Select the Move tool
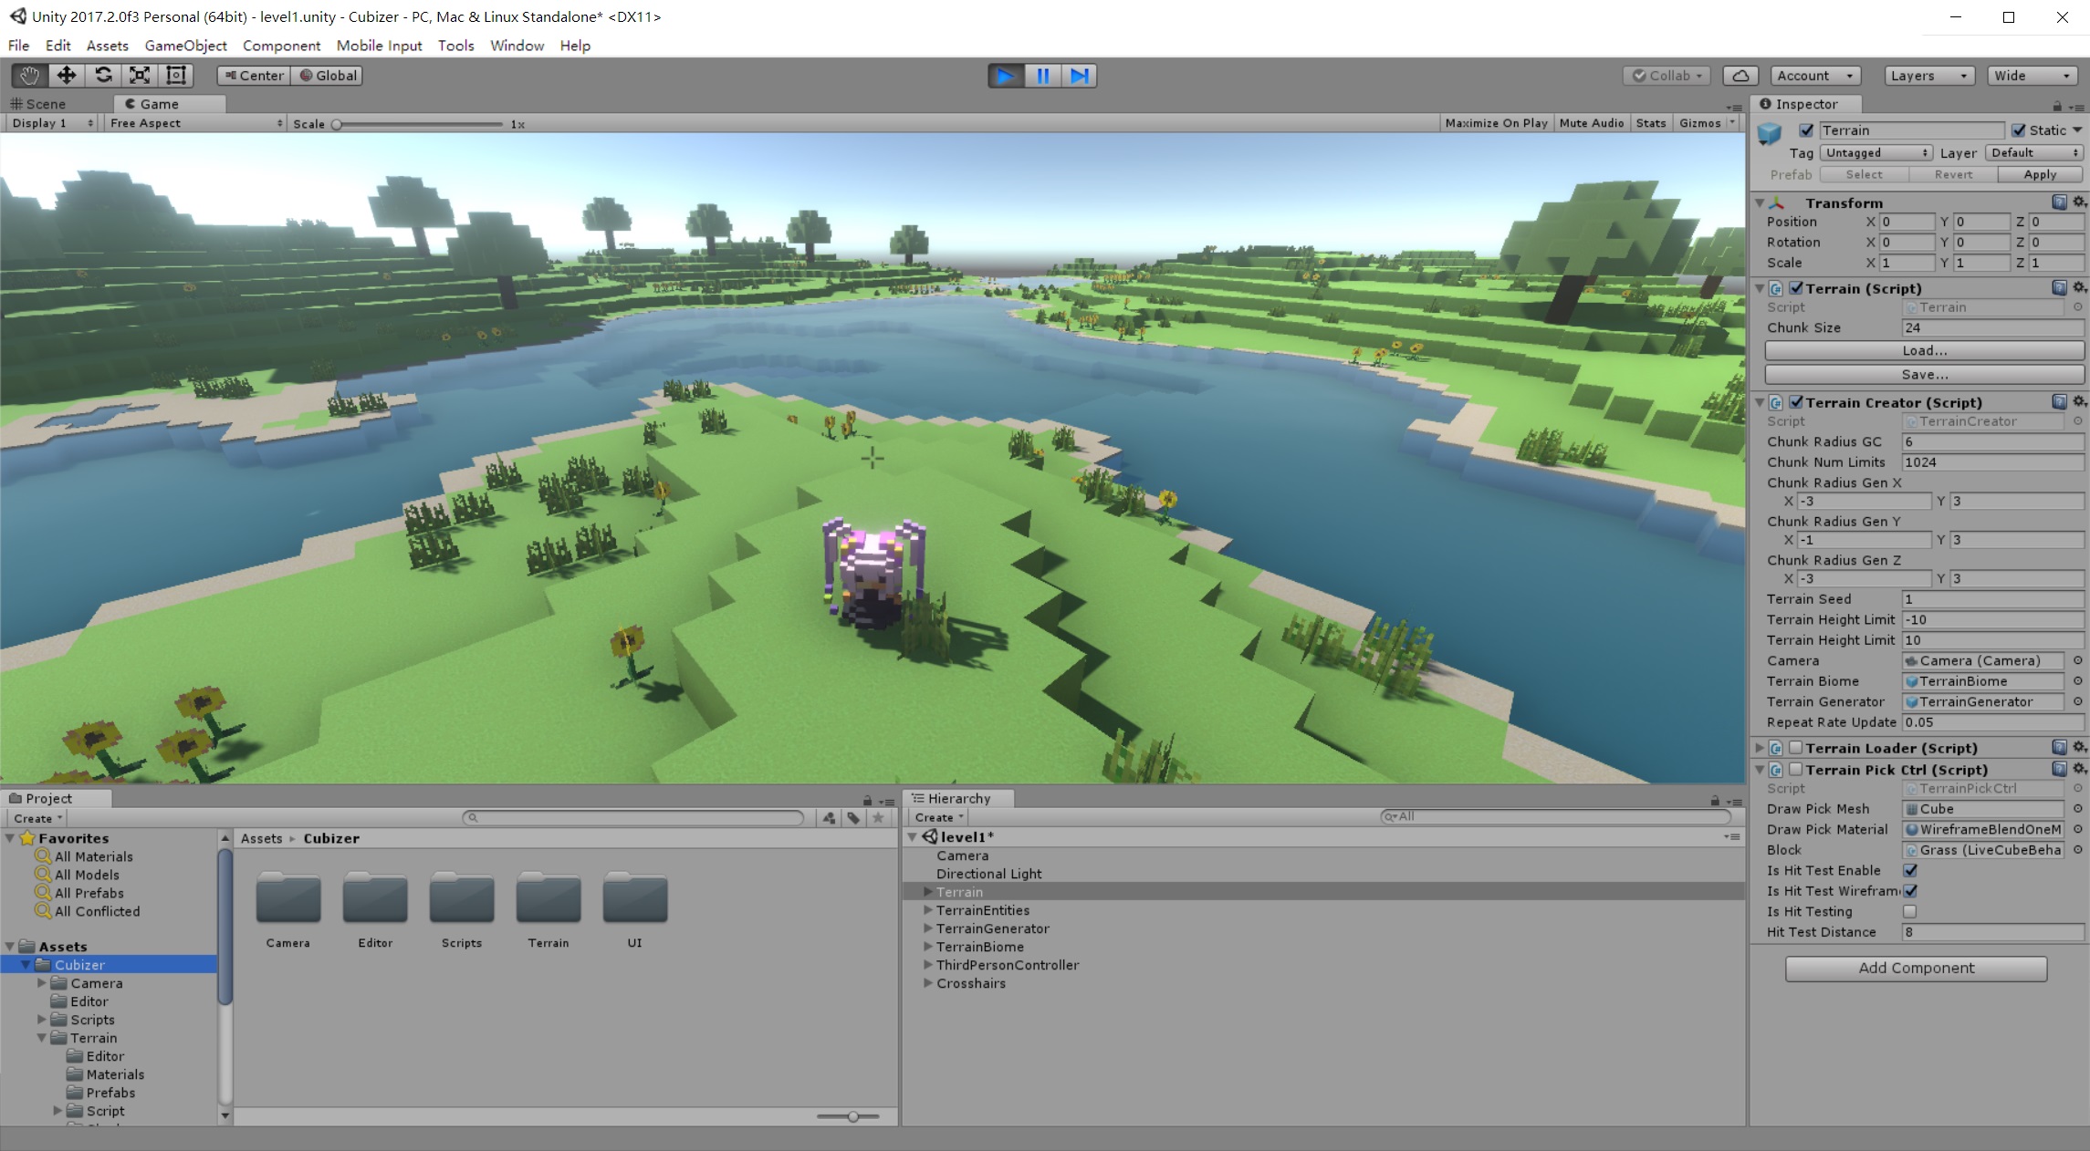2090x1151 pixels. pos(66,76)
